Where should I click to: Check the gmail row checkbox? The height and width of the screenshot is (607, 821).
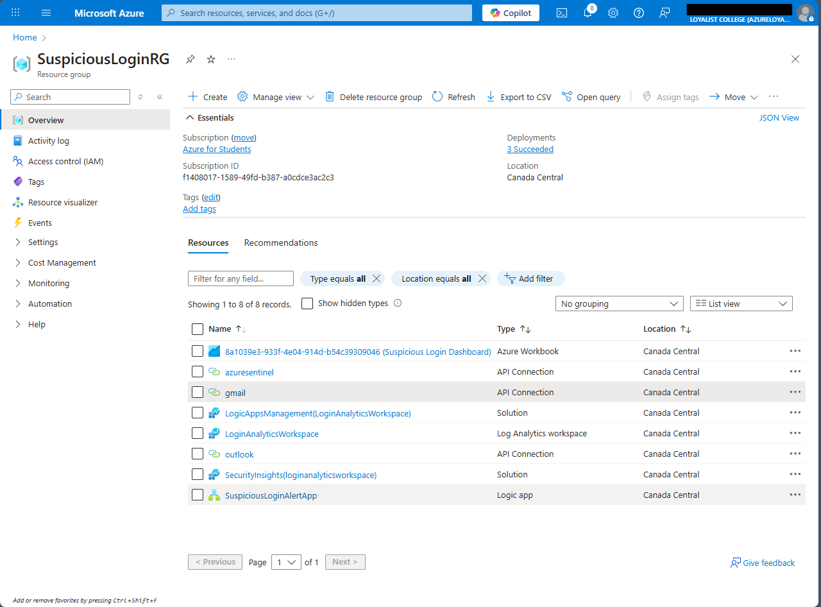tap(198, 392)
